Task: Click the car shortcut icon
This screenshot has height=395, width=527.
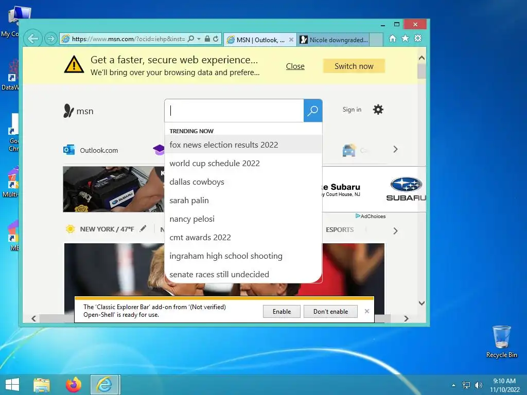Action: [349, 150]
